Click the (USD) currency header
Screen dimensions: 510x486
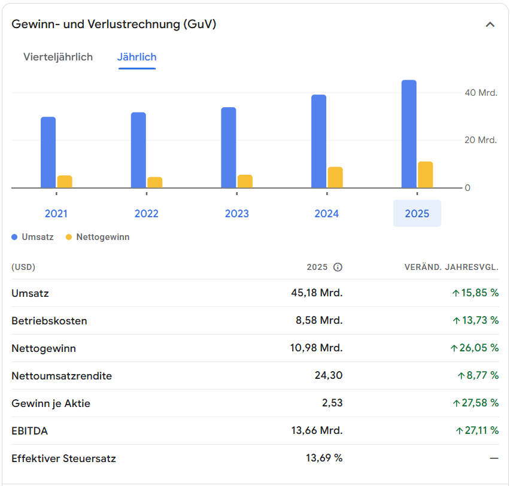(x=23, y=267)
